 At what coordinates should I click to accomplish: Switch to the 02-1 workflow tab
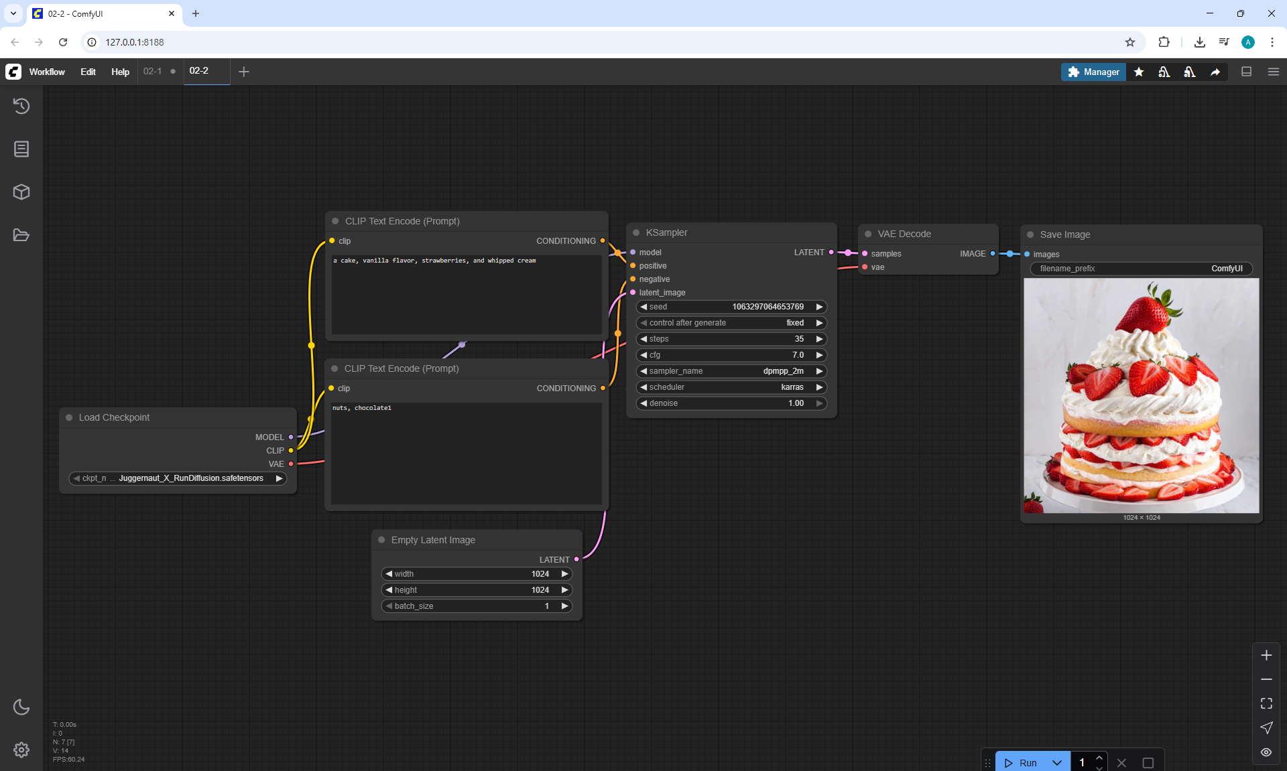pyautogui.click(x=153, y=71)
